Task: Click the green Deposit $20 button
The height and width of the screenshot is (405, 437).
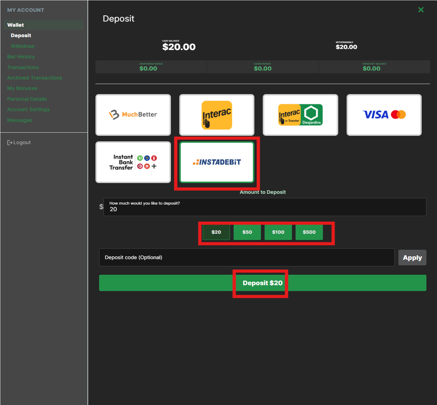Action: pyautogui.click(x=262, y=283)
